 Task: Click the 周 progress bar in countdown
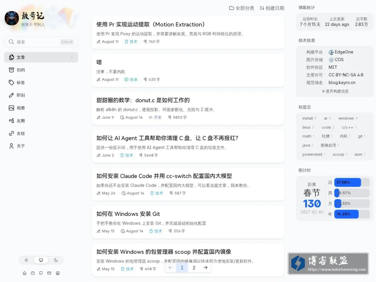[352, 193]
